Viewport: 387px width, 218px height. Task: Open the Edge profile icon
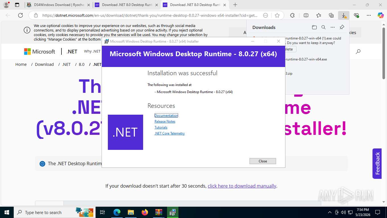6,5
